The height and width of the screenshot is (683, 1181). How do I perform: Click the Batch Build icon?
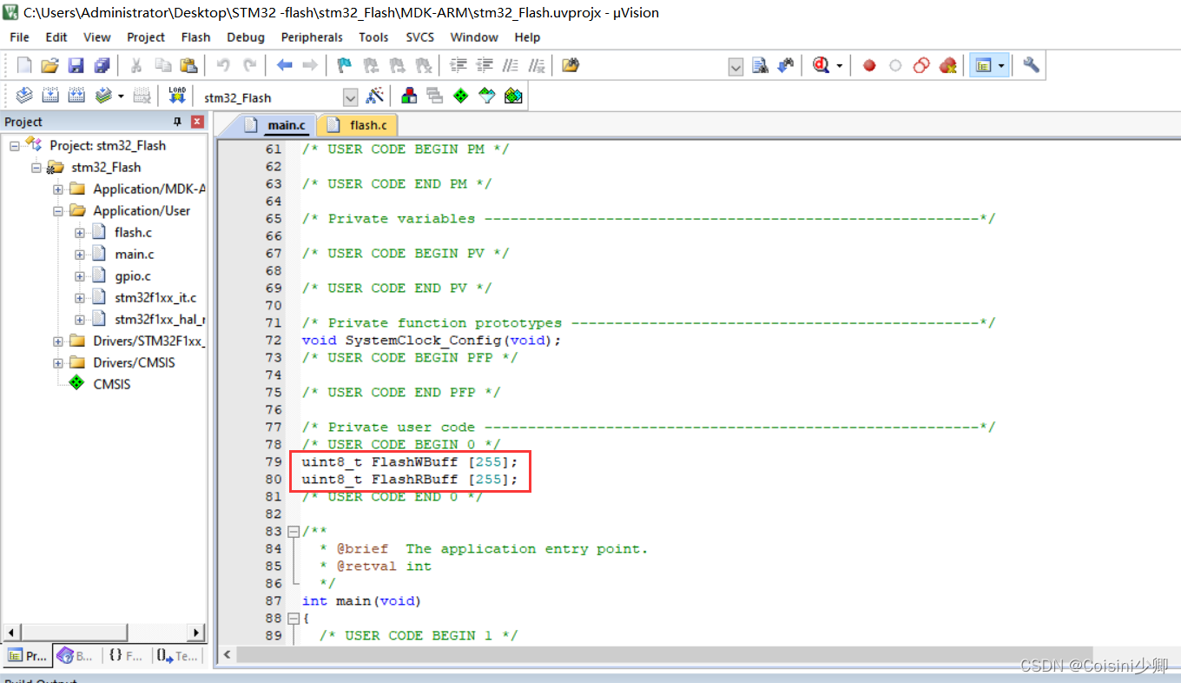[x=103, y=96]
